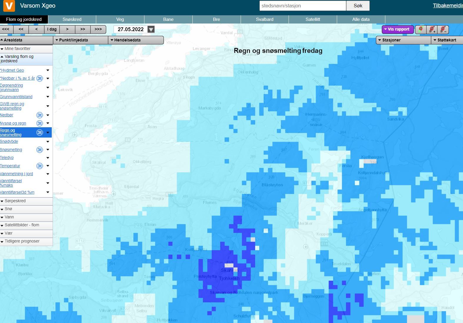Image resolution: width=463 pixels, height=323 pixels.
Task: Switch to the Snøskred tab
Action: (x=72, y=19)
